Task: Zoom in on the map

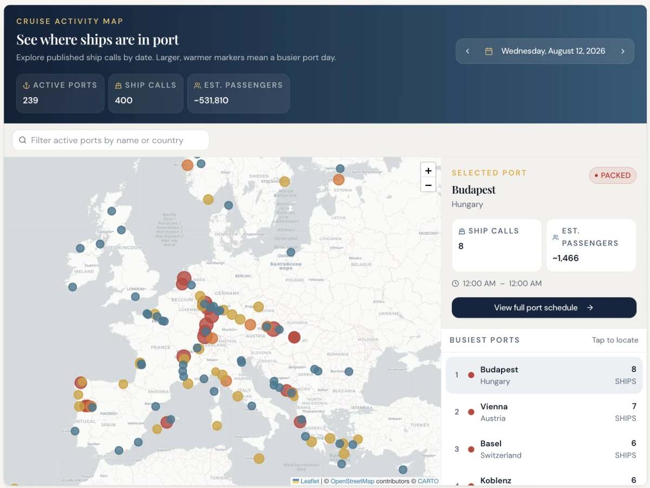Action: coord(428,171)
